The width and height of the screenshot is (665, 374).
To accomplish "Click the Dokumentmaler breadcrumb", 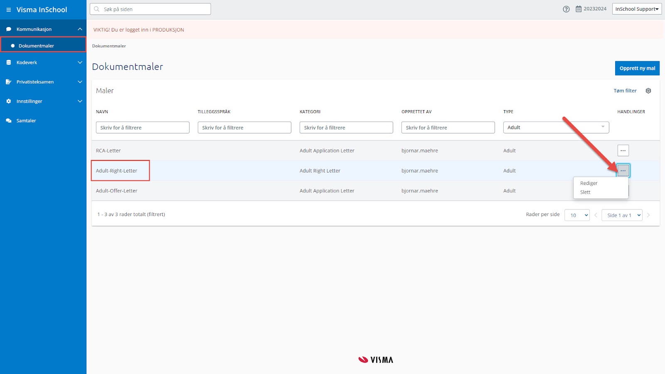I will click(109, 46).
